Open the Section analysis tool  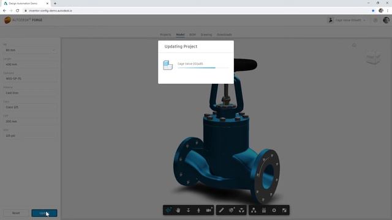(x=232, y=210)
